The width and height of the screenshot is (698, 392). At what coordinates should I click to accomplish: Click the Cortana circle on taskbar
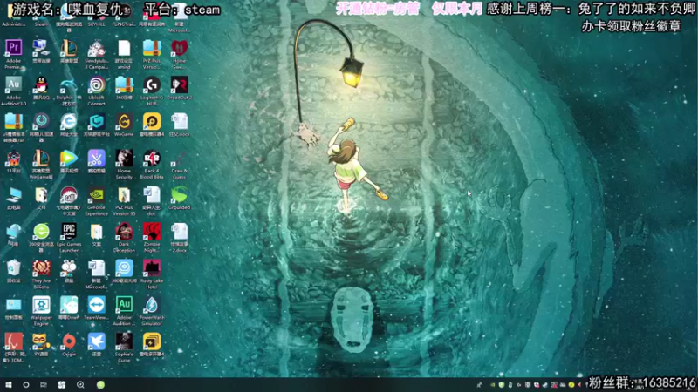[26, 384]
